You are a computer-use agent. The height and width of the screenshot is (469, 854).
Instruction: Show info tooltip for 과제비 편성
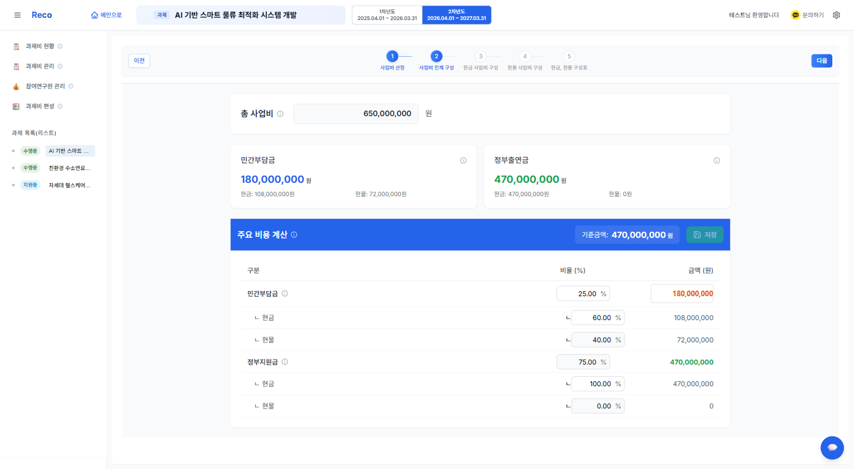click(60, 106)
